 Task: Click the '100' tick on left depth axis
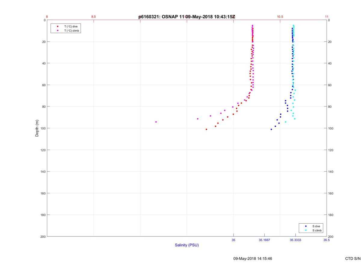(x=43, y=128)
